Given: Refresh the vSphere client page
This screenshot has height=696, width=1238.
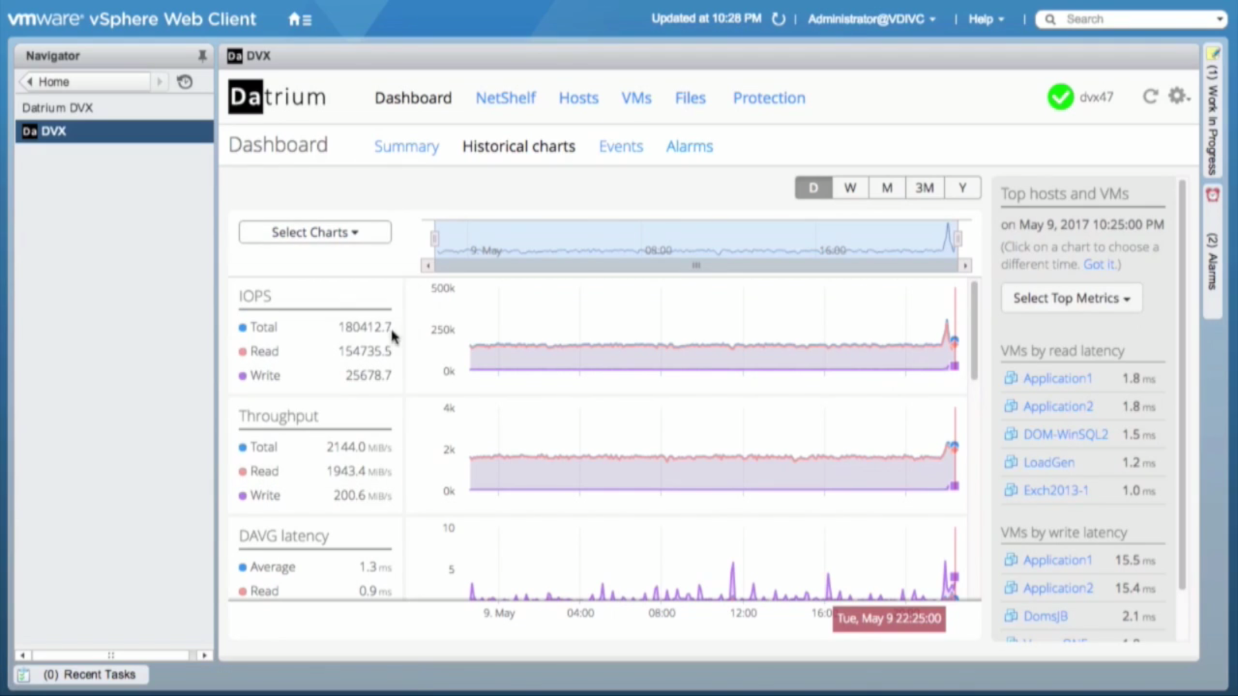Looking at the screenshot, I should (778, 19).
